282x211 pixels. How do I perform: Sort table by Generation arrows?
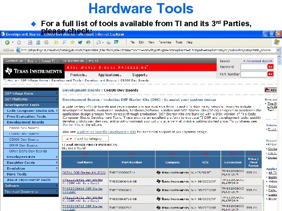tap(233, 154)
